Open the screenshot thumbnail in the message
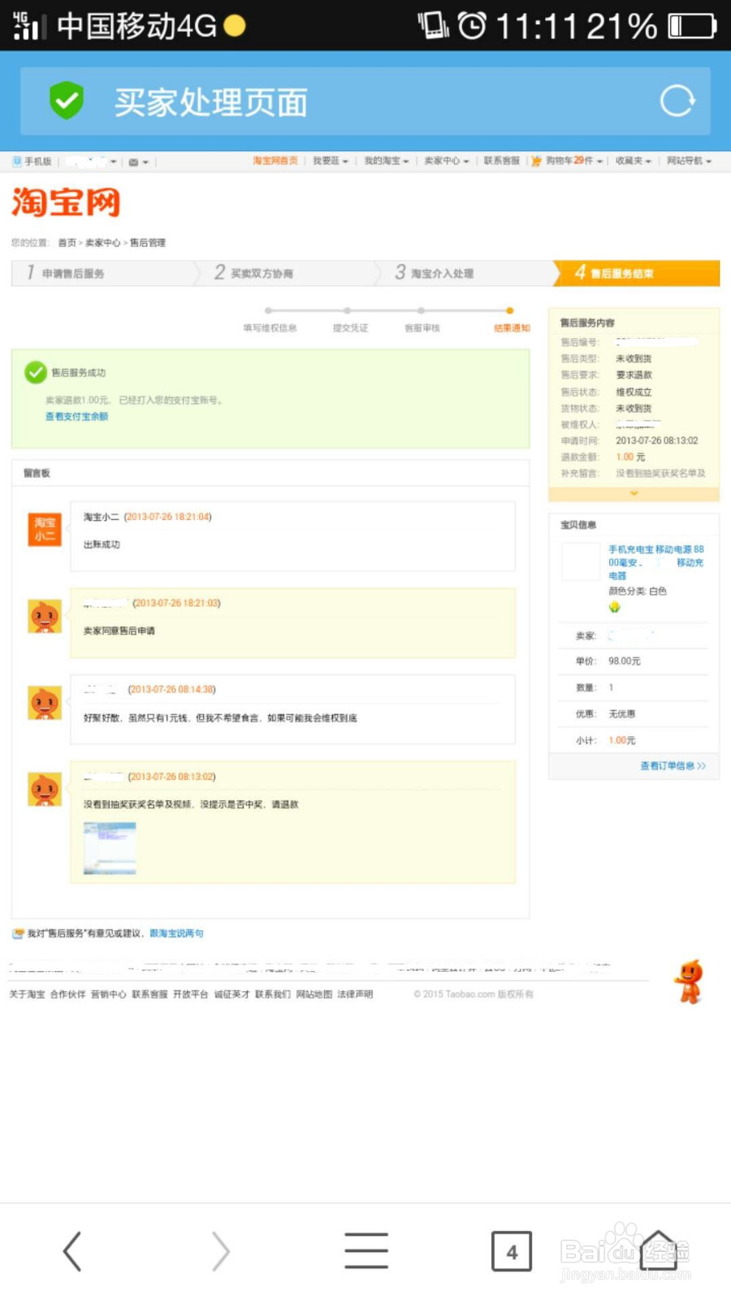Viewport: 731px width, 1300px height. (110, 847)
